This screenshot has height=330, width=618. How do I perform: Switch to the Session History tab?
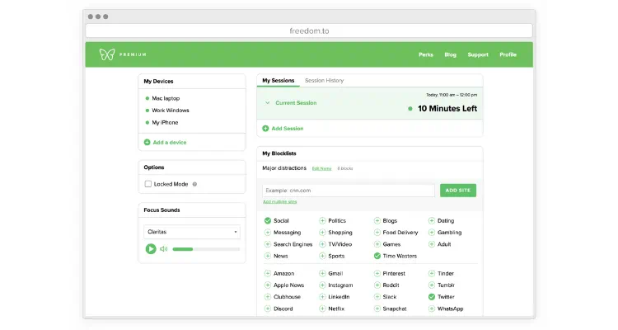[324, 81]
